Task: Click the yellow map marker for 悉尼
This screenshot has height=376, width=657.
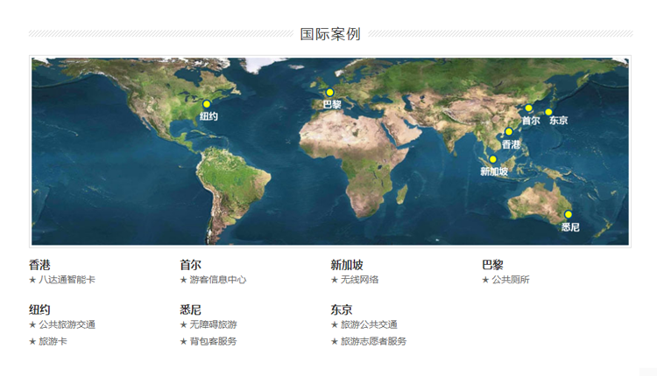Action: pos(569,214)
